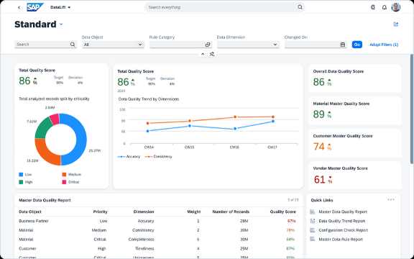Click the Accuracy data point at CW17
The image size is (414, 259).
pyautogui.click(x=272, y=122)
